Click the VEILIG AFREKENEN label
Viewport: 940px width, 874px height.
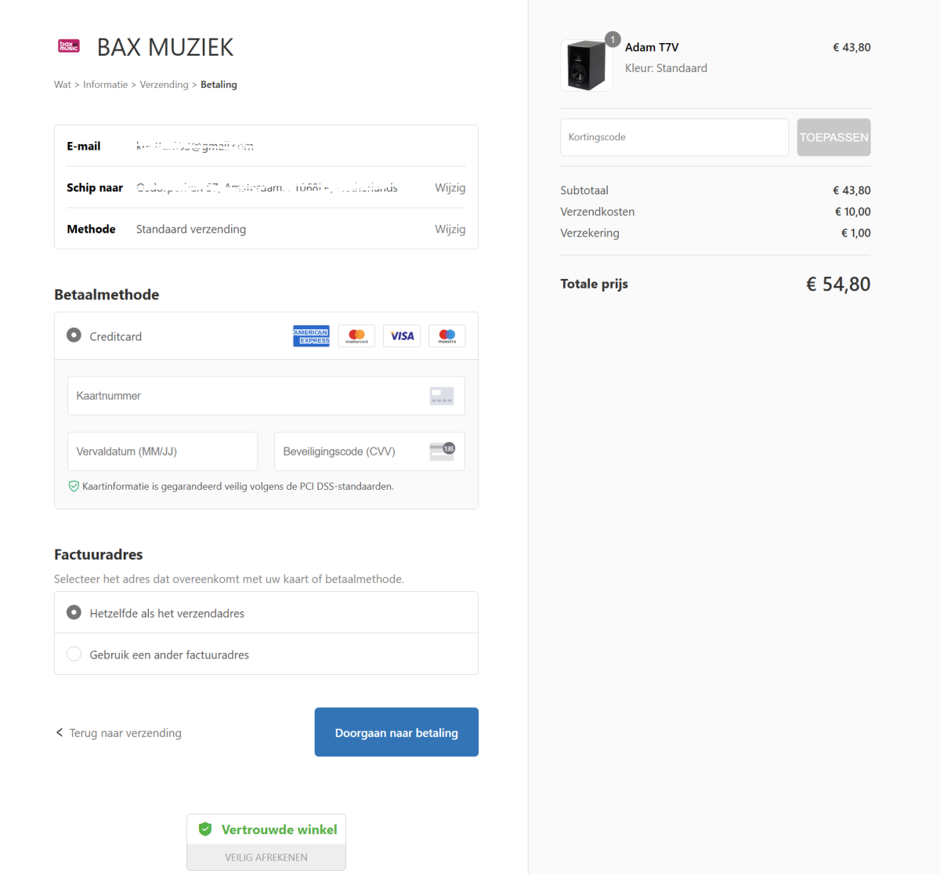coord(266,858)
